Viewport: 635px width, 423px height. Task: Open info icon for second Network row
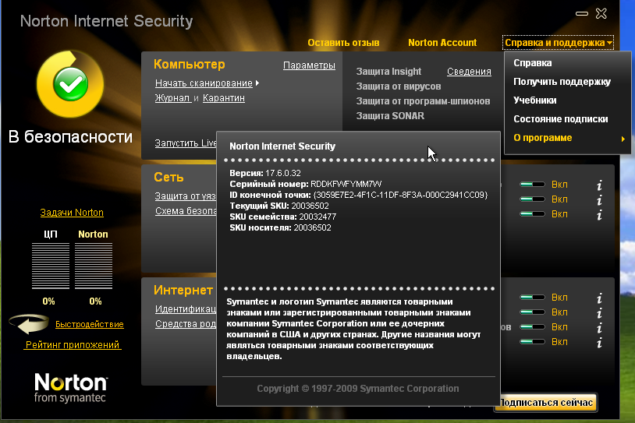599,199
